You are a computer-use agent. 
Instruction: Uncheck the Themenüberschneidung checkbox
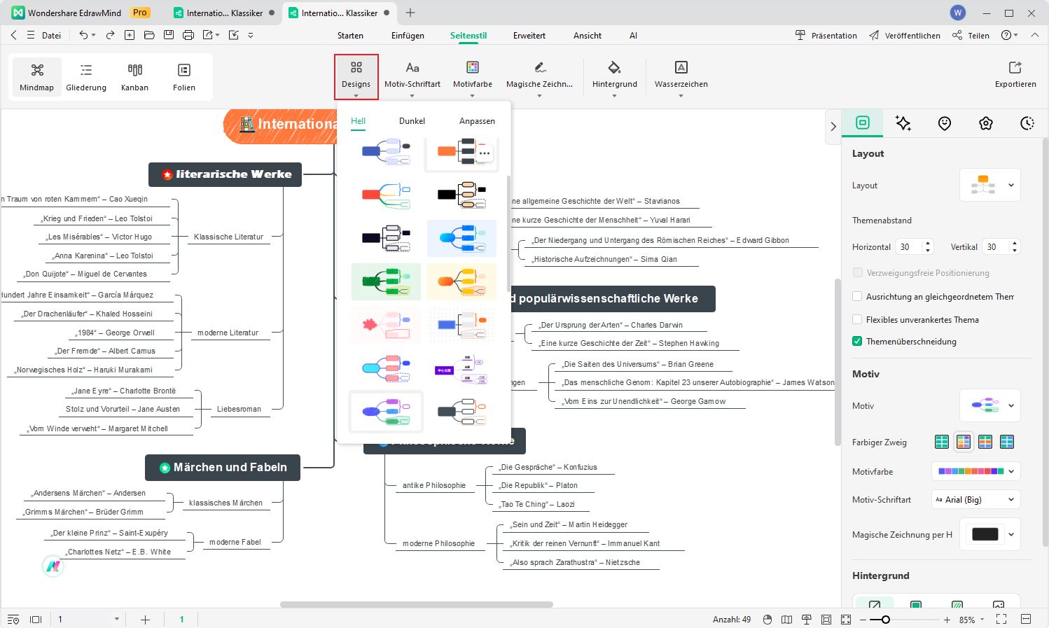857,342
